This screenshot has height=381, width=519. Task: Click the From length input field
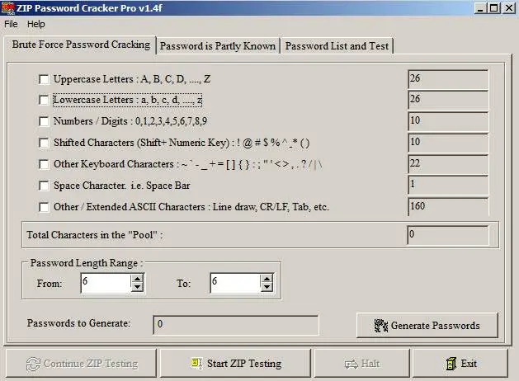106,283
